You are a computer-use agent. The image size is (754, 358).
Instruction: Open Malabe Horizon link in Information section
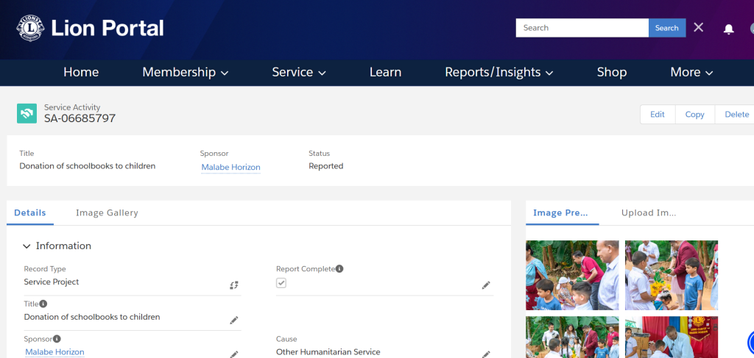(54, 352)
